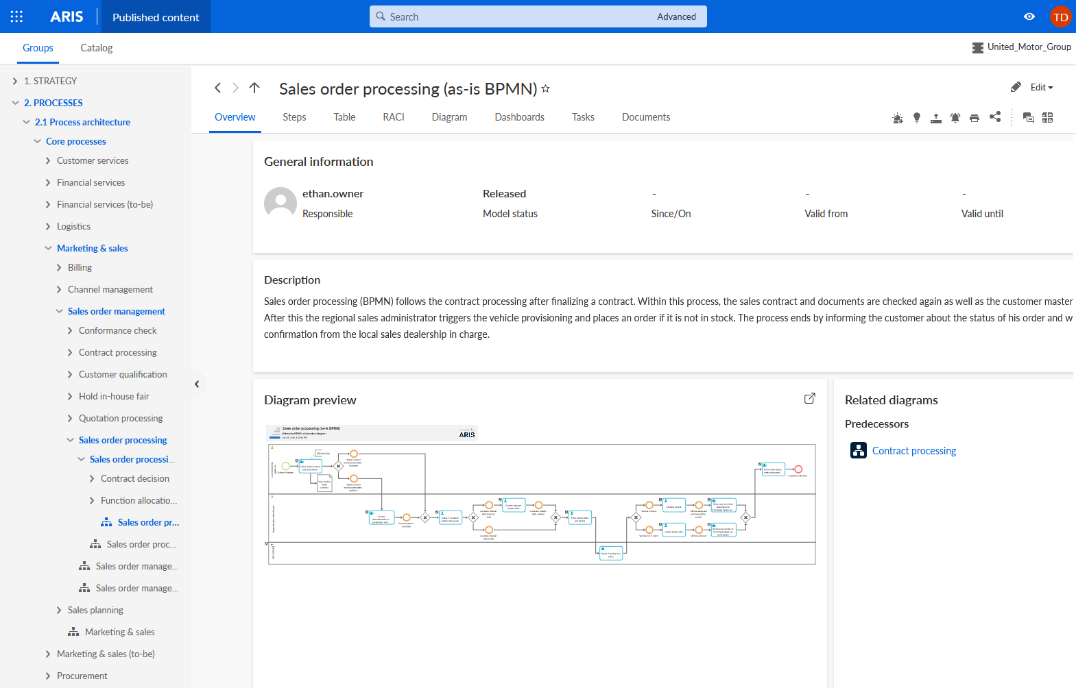Image resolution: width=1076 pixels, height=688 pixels.
Task: Collapse the navigation sidebar panel
Action: 197,384
